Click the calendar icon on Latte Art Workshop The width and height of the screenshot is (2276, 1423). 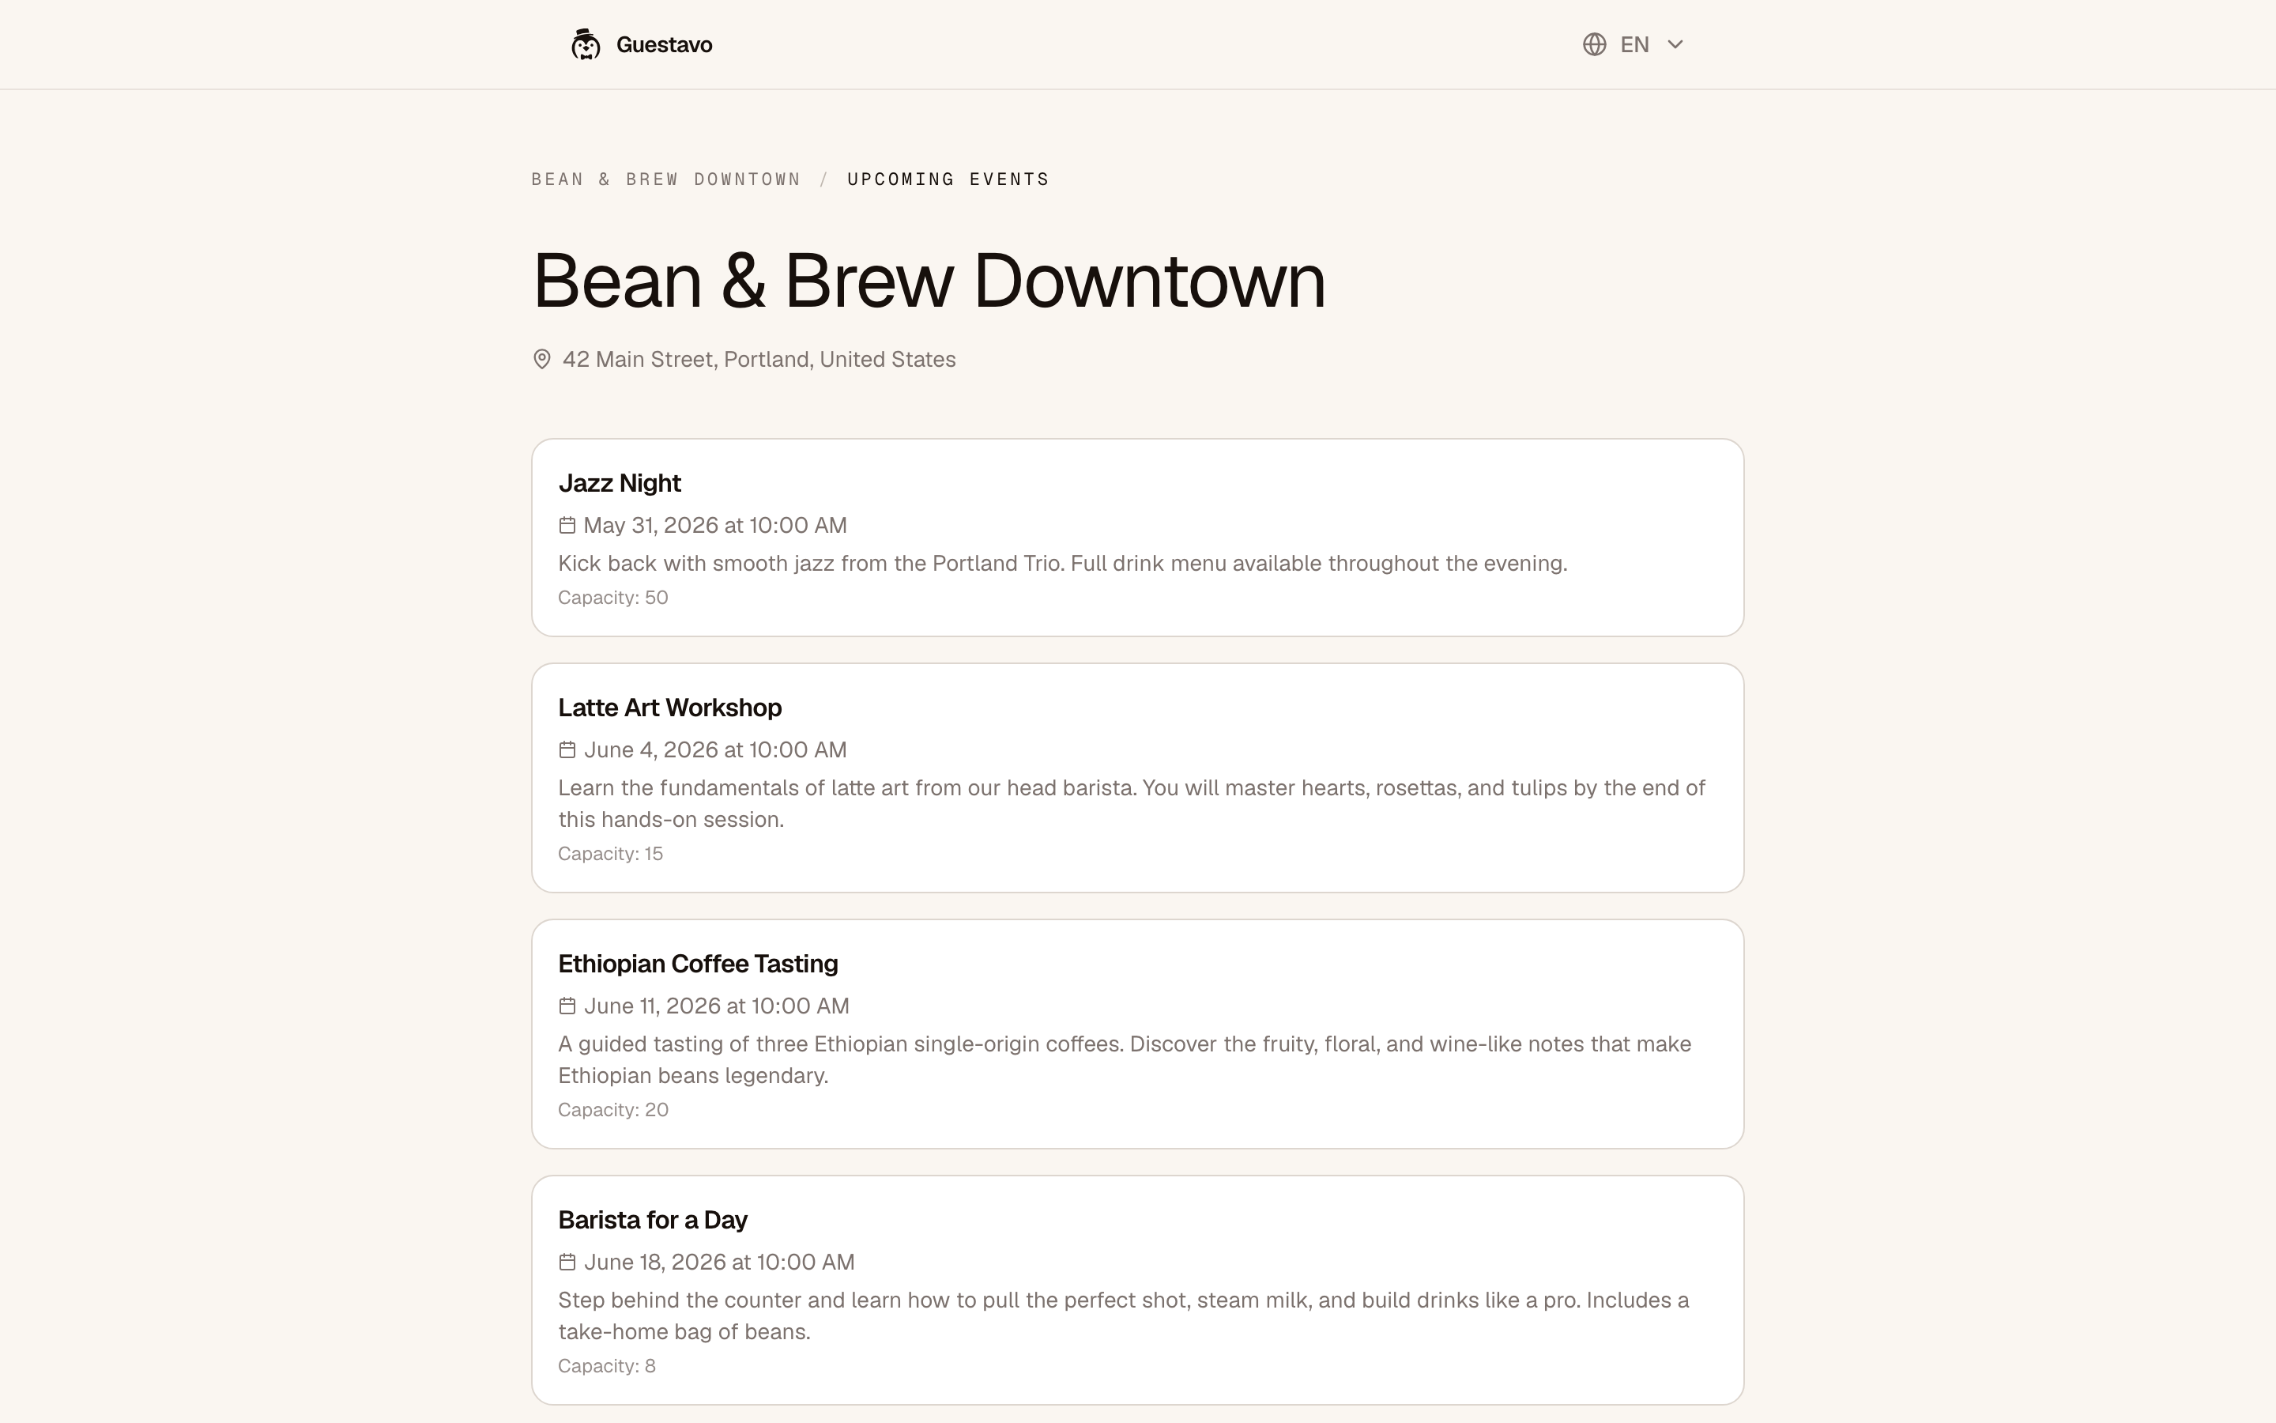click(567, 750)
